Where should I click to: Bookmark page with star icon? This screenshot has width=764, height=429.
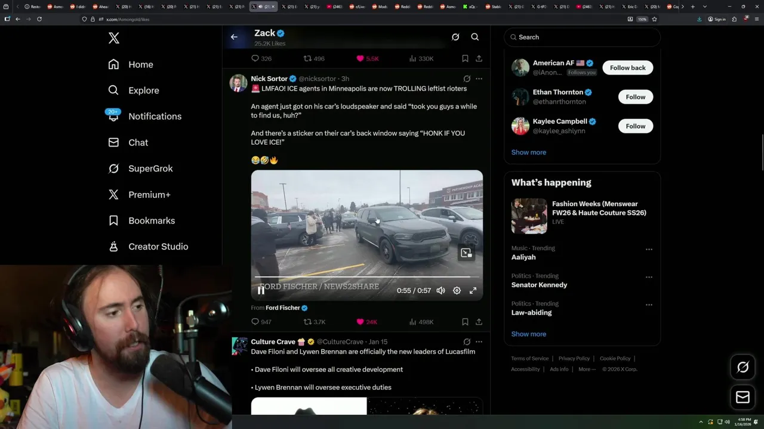tap(654, 19)
